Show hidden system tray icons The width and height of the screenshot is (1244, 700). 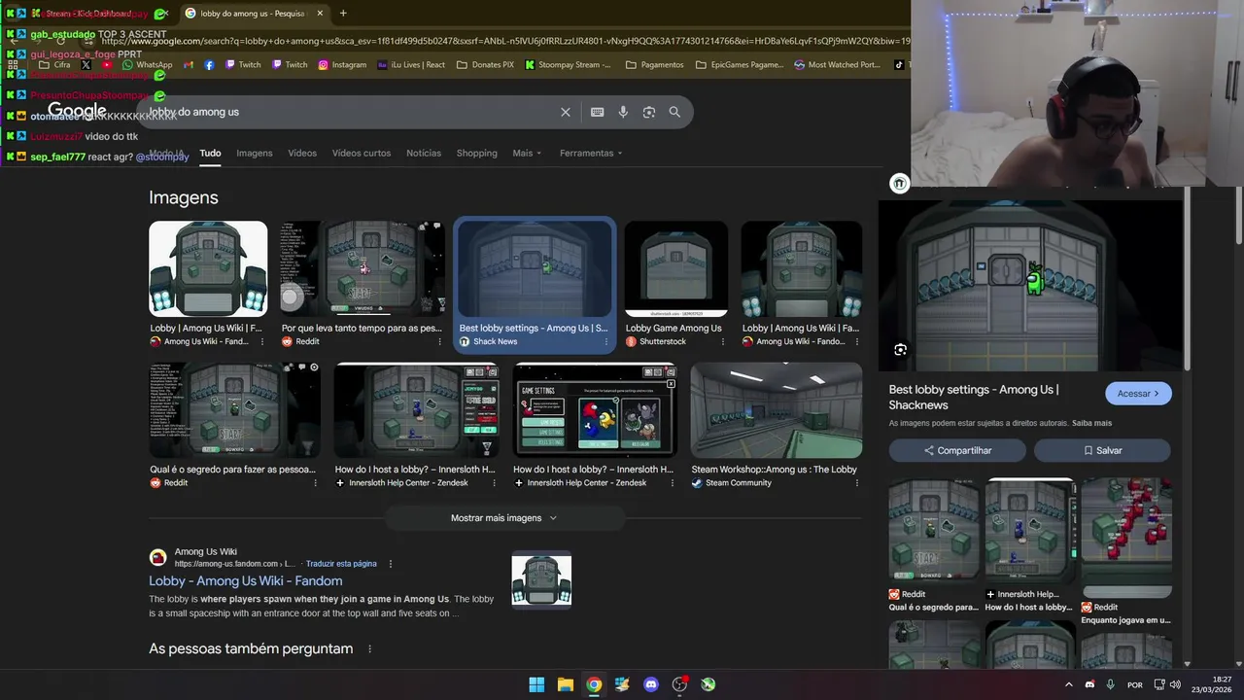[1069, 684]
